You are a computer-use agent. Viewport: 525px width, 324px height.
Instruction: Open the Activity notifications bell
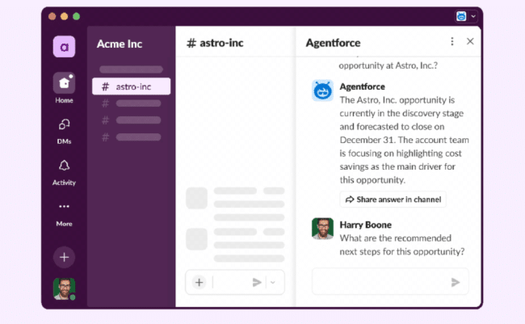[64, 173]
